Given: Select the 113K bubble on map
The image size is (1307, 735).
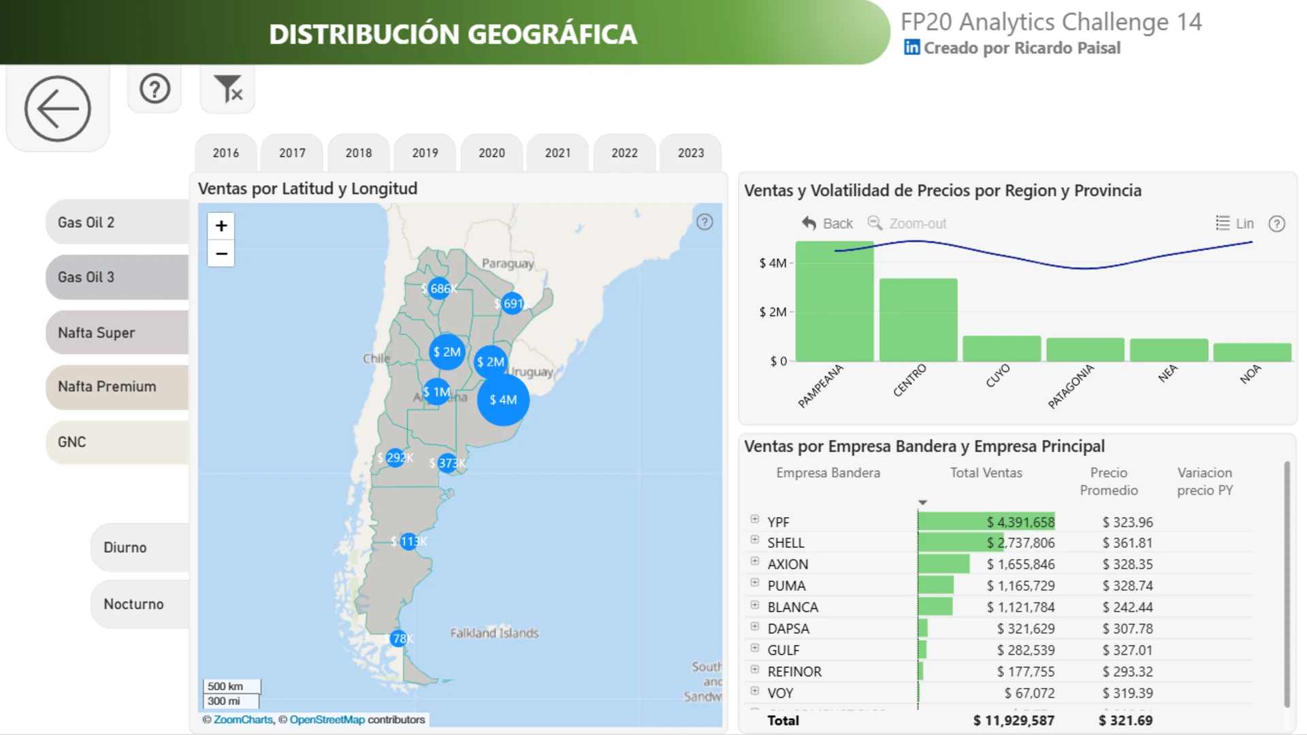Looking at the screenshot, I should pos(408,542).
